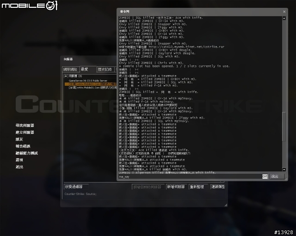Select the highlighted orange Mobile01 server row
The image size is (296, 236).
91,84
